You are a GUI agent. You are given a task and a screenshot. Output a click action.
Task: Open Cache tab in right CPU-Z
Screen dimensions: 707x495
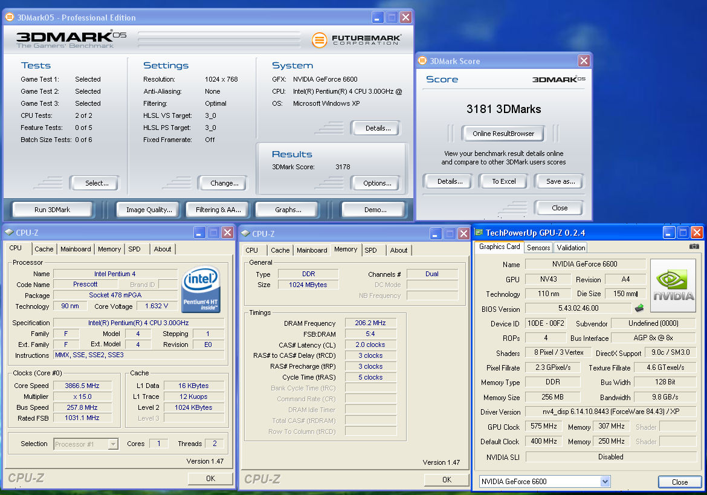coord(280,250)
